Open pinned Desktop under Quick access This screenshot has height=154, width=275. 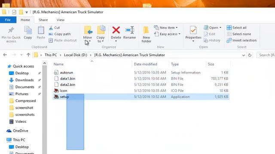pyautogui.click(x=22, y=73)
